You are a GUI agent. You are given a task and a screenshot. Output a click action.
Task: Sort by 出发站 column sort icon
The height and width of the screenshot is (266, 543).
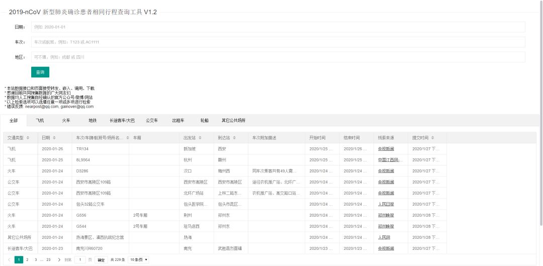pos(201,138)
